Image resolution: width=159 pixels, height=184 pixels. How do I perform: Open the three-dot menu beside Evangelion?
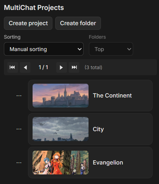19,163
